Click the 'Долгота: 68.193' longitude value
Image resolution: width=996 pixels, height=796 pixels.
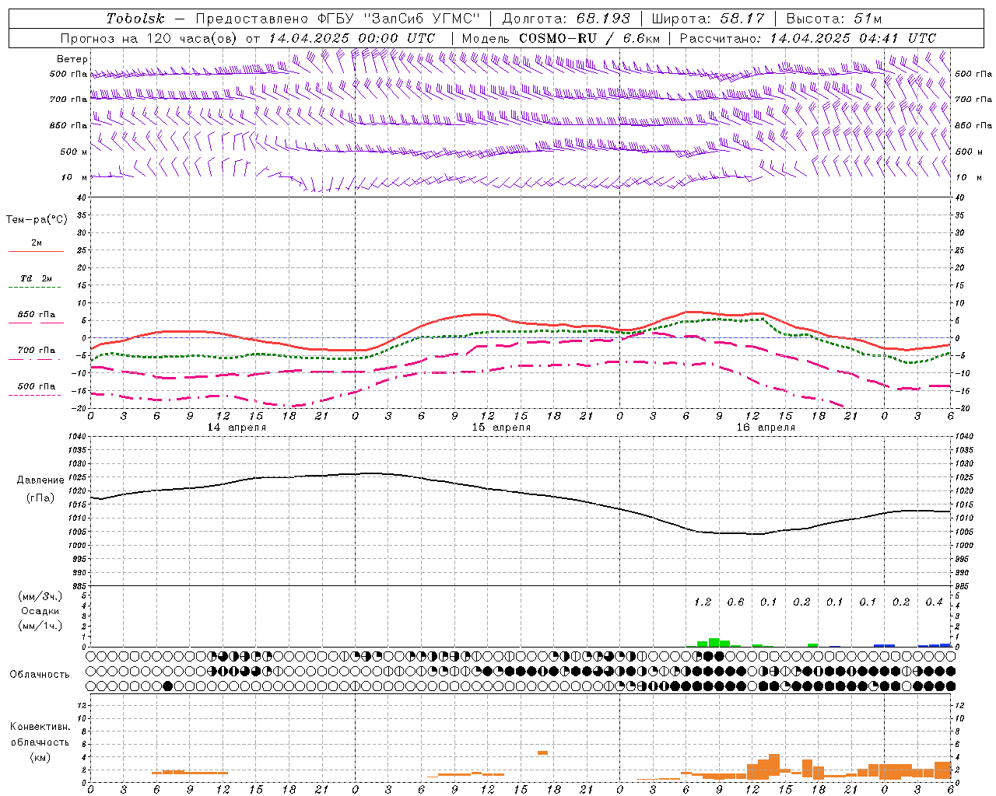566,18
